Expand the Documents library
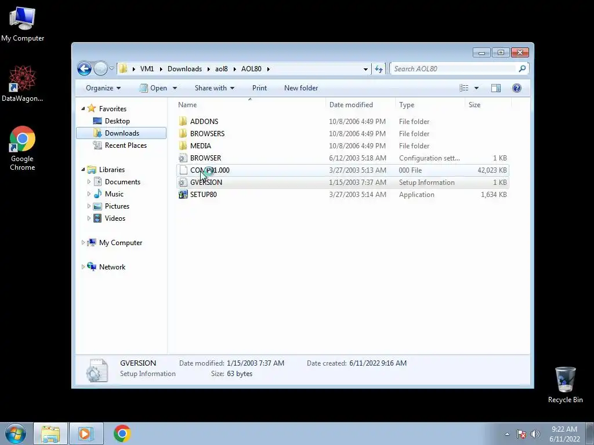 (89, 181)
